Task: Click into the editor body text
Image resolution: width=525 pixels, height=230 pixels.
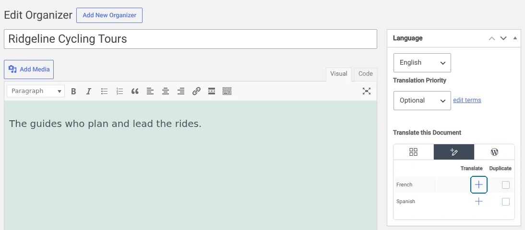Action: 105,124
